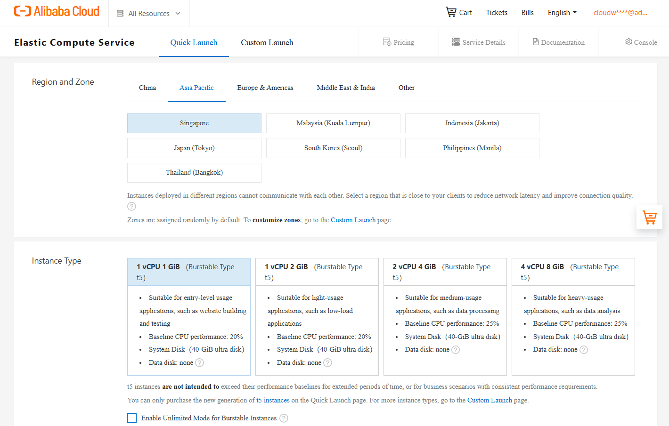669x426 pixels.
Task: Switch to the Custom Launch tab
Action: (267, 42)
